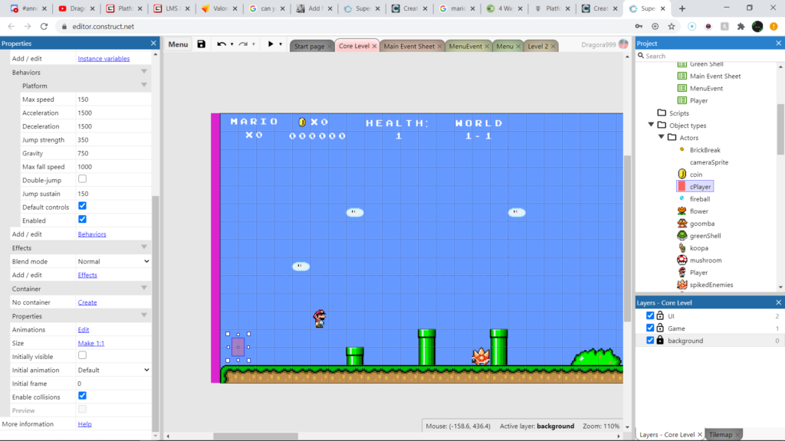
Task: Edit the Max speed value field
Action: click(x=113, y=100)
